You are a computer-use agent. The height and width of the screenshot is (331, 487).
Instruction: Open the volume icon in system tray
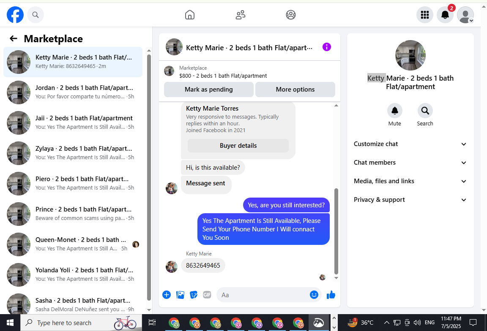tap(417, 323)
